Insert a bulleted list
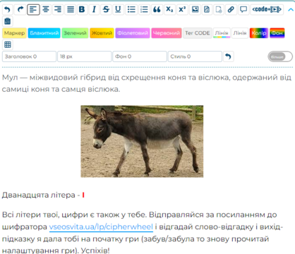Viewport: 295px width, 254px height. tap(131, 10)
